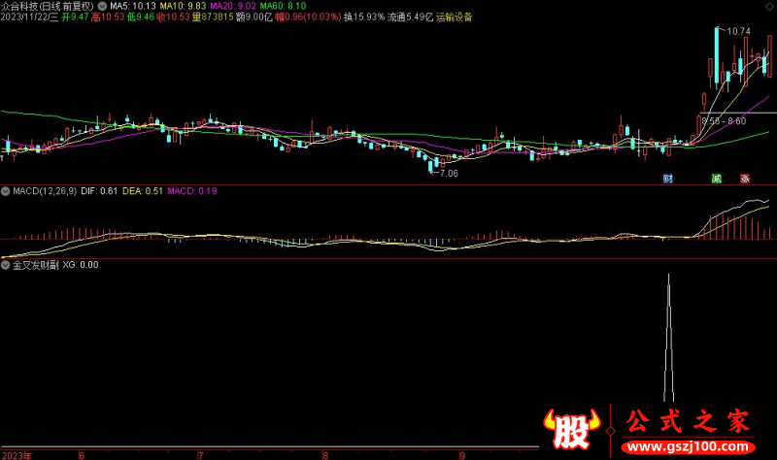The height and width of the screenshot is (460, 777).
Task: Click the volume value 量873815
Action: [x=213, y=17]
